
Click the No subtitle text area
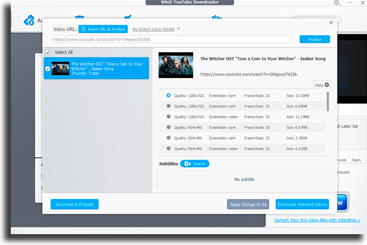click(x=244, y=180)
